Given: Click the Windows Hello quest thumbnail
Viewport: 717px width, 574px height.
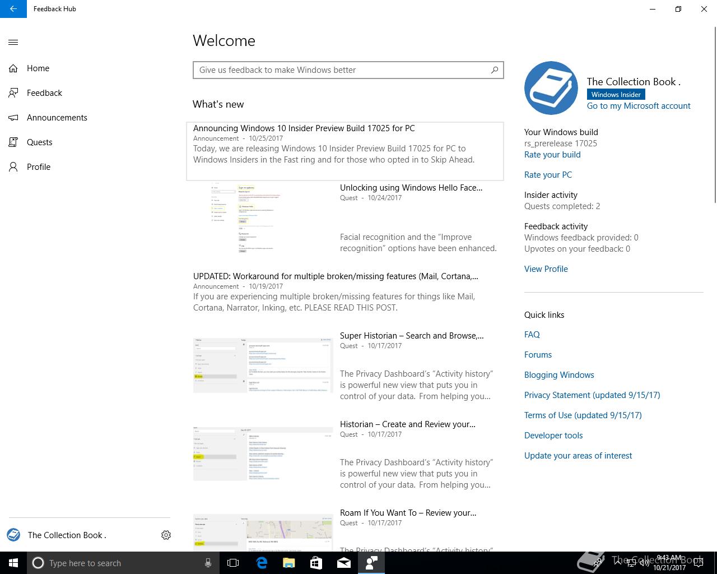Looking at the screenshot, I should coord(263,218).
